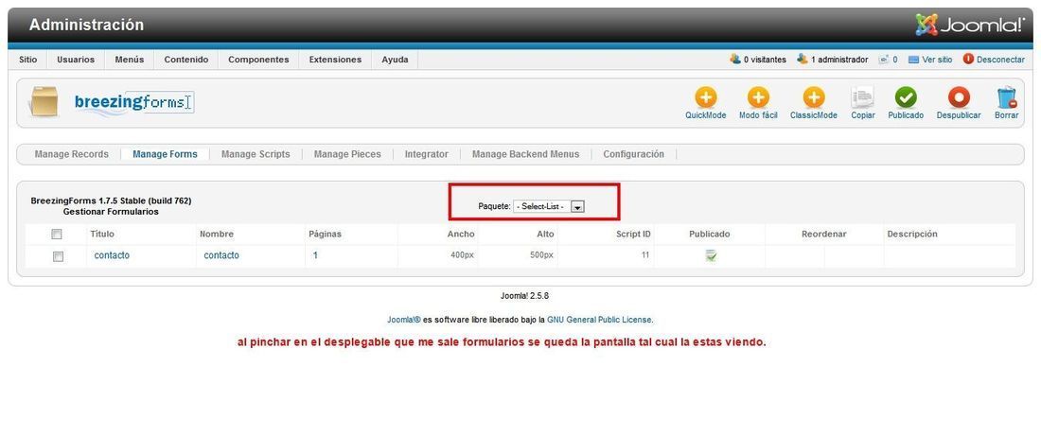Open the Contenido menu
The height and width of the screenshot is (436, 1041).
(185, 60)
